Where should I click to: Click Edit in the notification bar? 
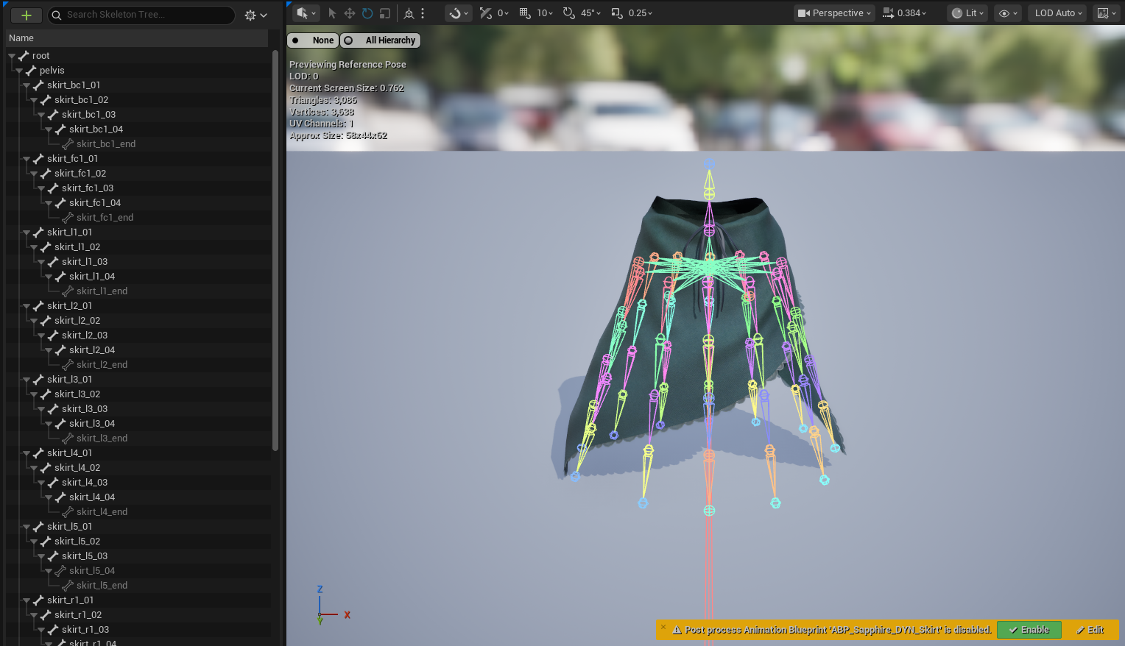(x=1090, y=630)
